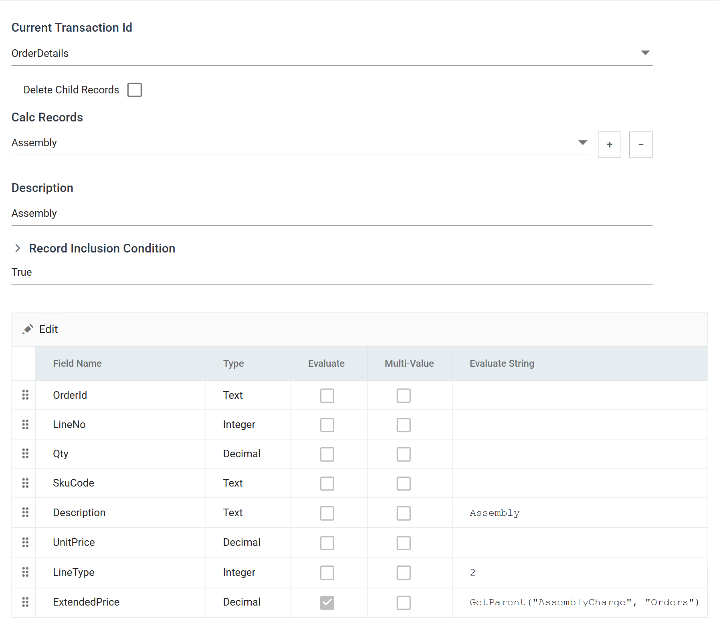Select the SkuCode field name cell
This screenshot has width=719, height=618.
[x=121, y=483]
